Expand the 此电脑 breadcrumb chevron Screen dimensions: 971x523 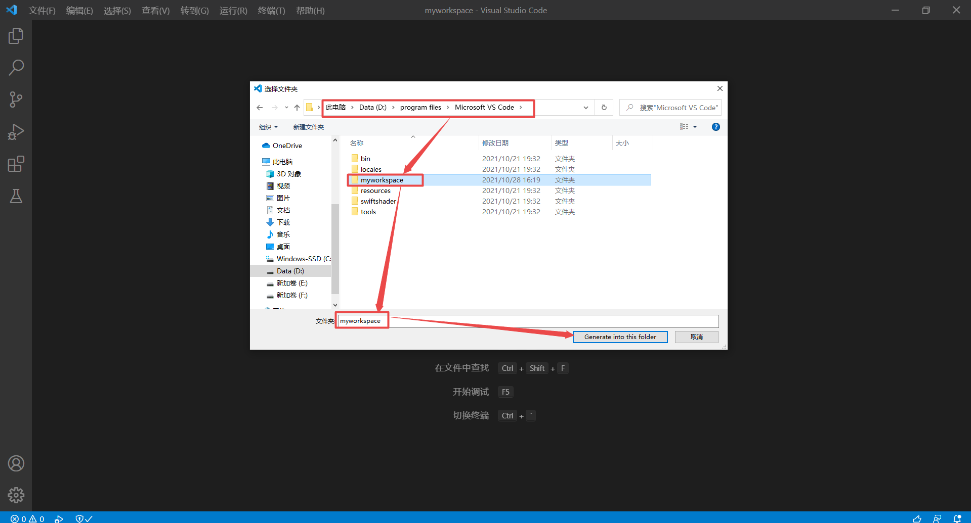[352, 108]
